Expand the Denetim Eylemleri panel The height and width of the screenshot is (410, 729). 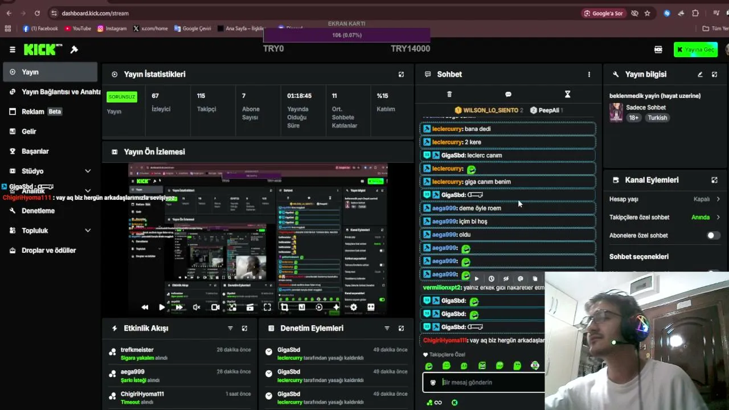click(x=401, y=329)
